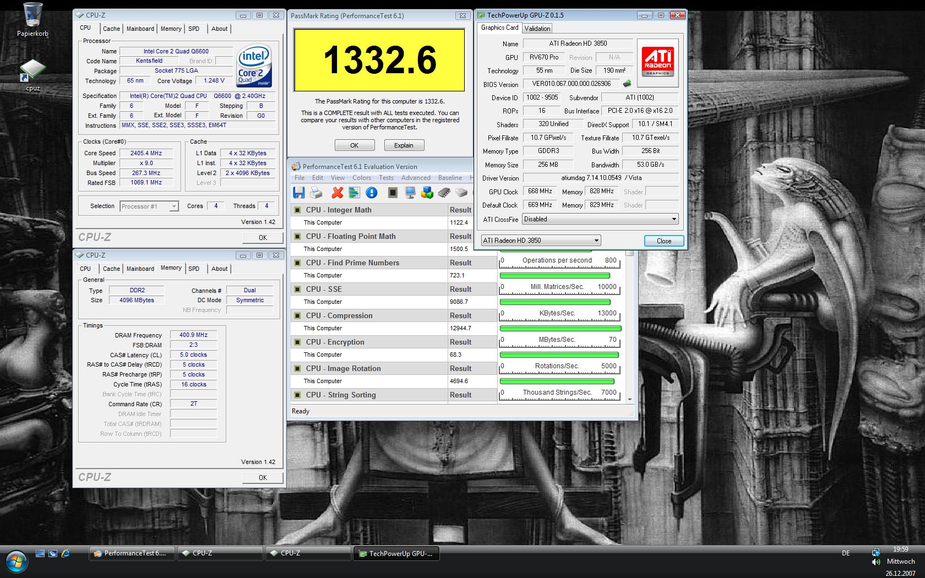This screenshot has height=578, width=925.
Task: Click the green Compression result bar
Action: 561,328
